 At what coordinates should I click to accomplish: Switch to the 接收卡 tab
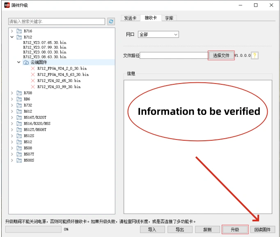pyautogui.click(x=151, y=18)
